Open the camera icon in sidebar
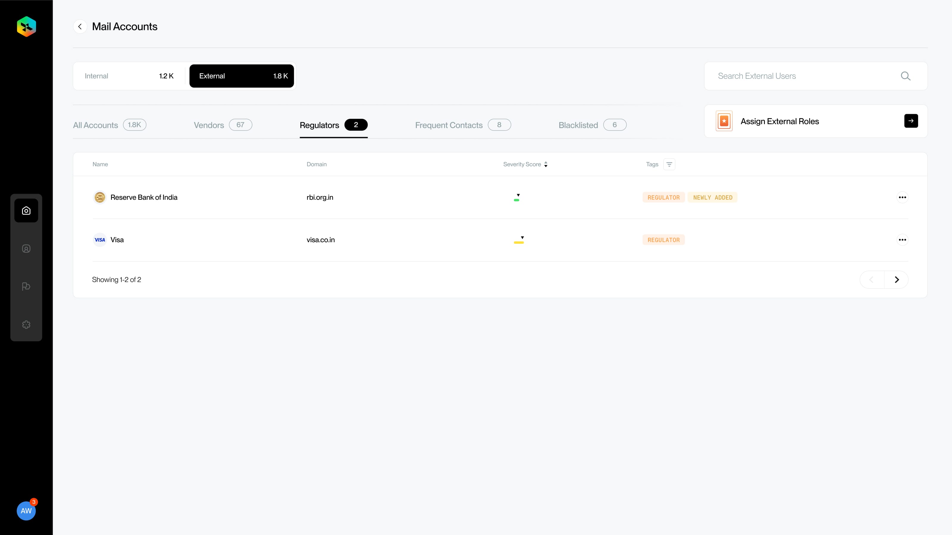The image size is (952, 535). 26,210
